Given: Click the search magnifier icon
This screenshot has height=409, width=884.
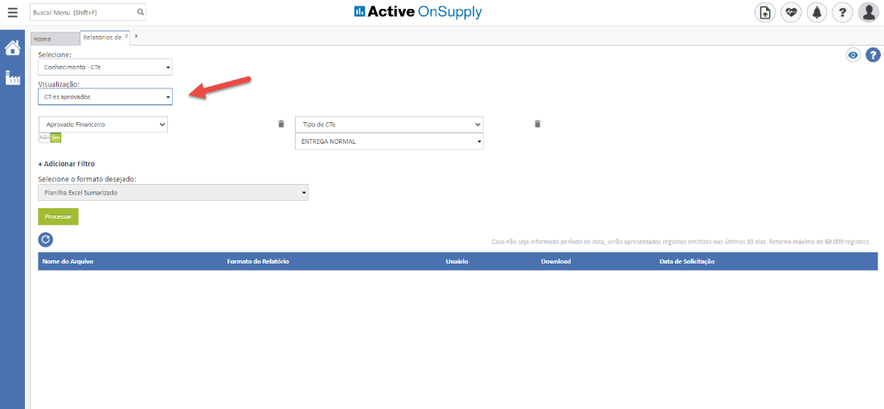Looking at the screenshot, I should (141, 12).
